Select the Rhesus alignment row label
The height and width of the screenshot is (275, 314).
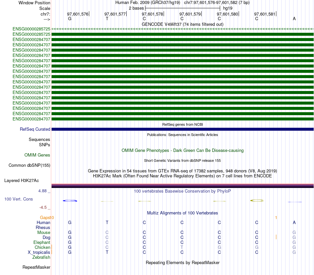tap(43, 227)
